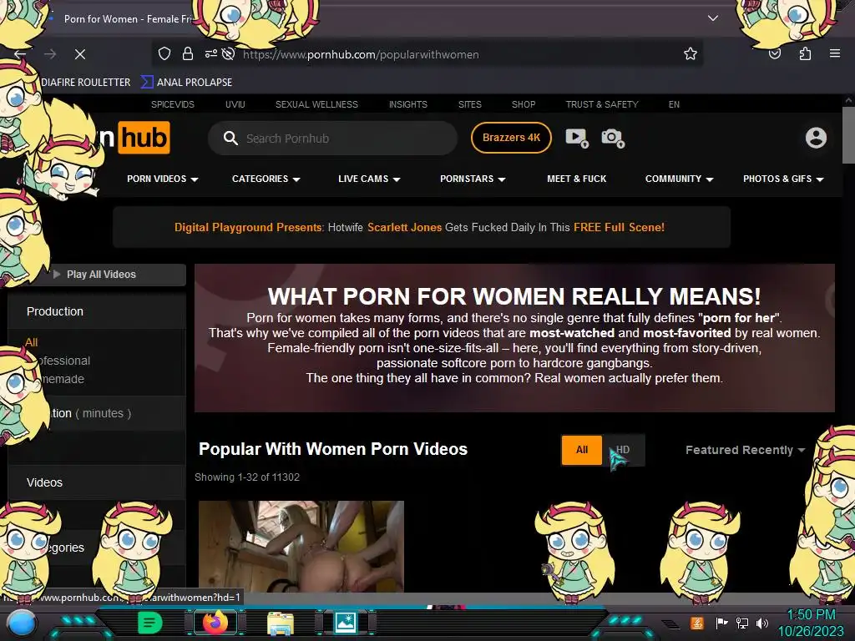
Task: Open the Digital Playground Presents banner link
Action: pos(248,227)
